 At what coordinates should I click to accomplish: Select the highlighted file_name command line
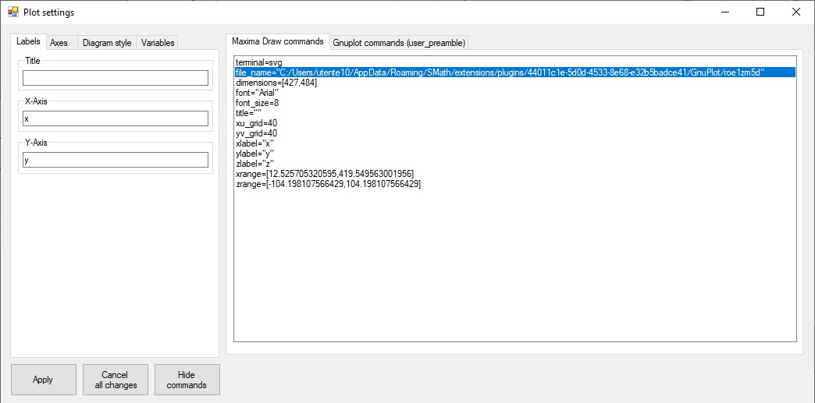click(500, 72)
